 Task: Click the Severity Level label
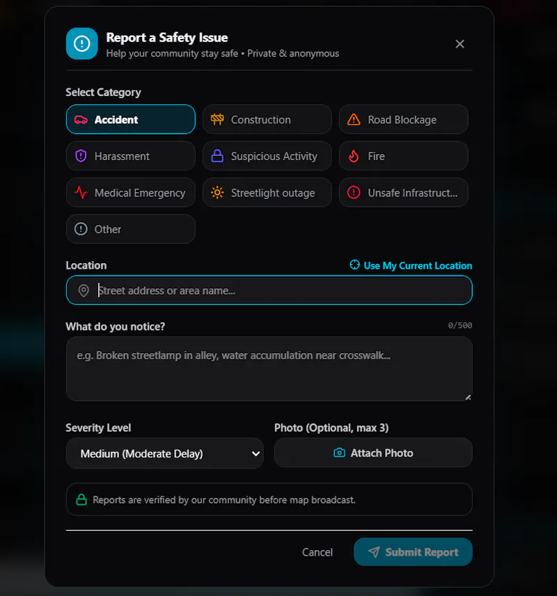(x=98, y=428)
